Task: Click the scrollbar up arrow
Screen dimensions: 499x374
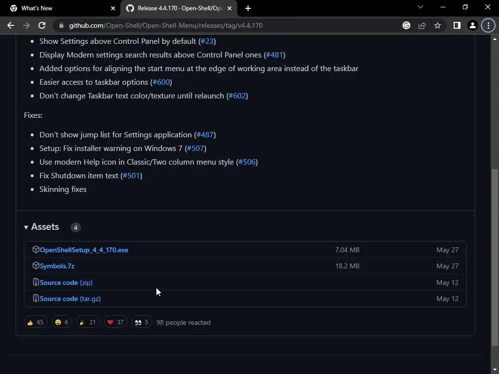Action: click(x=495, y=39)
